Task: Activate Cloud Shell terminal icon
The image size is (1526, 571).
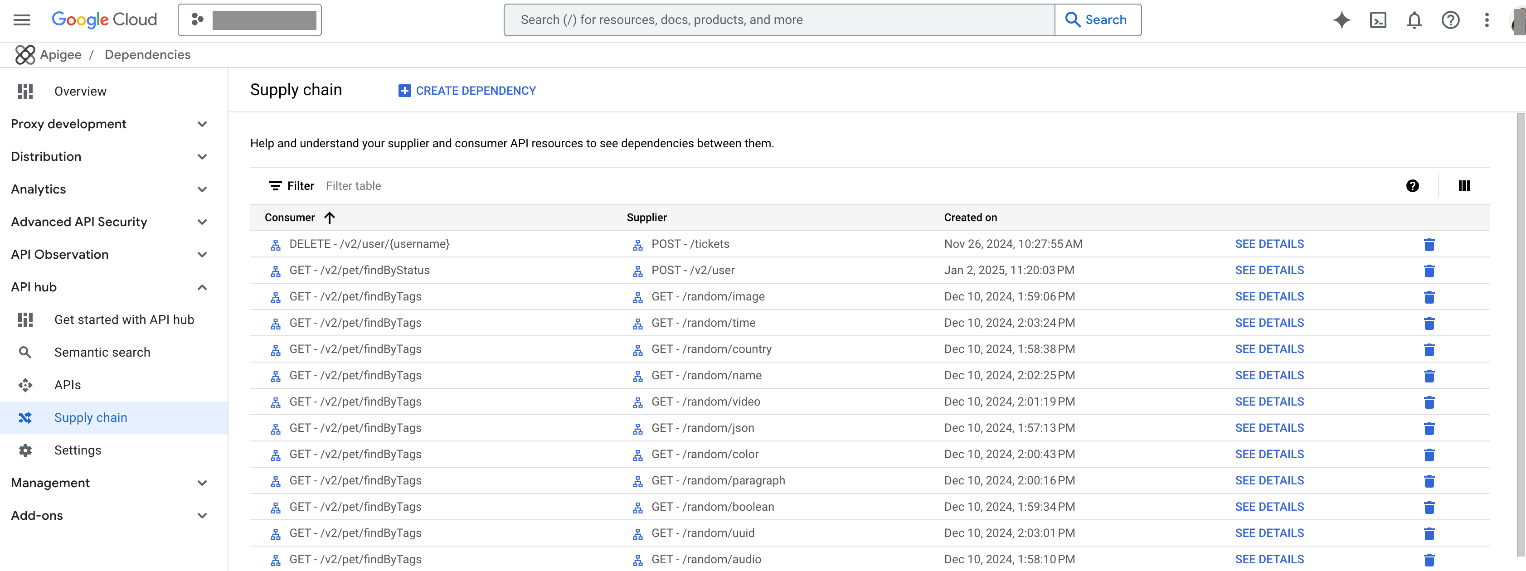Action: (1379, 19)
